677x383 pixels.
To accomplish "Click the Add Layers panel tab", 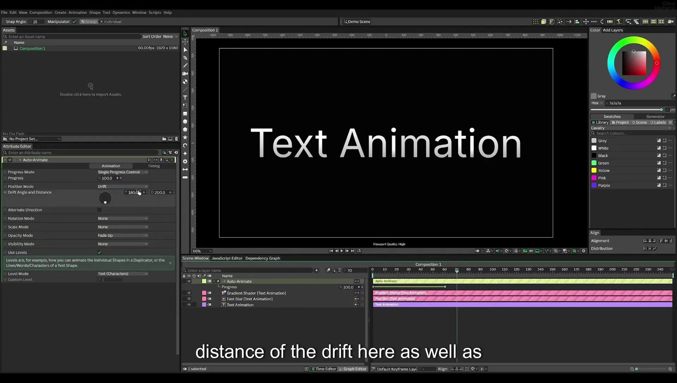I will point(612,30).
